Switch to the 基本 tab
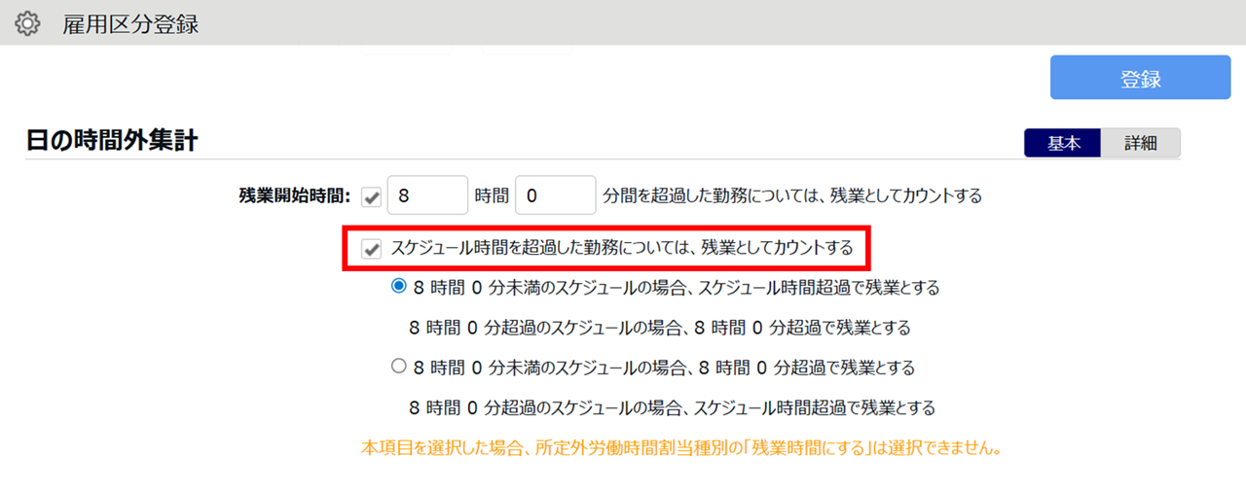1246x492 pixels. (1062, 143)
